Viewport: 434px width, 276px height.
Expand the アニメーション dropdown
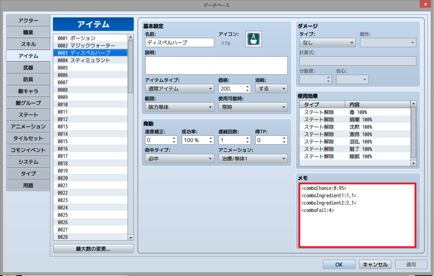[x=253, y=159]
